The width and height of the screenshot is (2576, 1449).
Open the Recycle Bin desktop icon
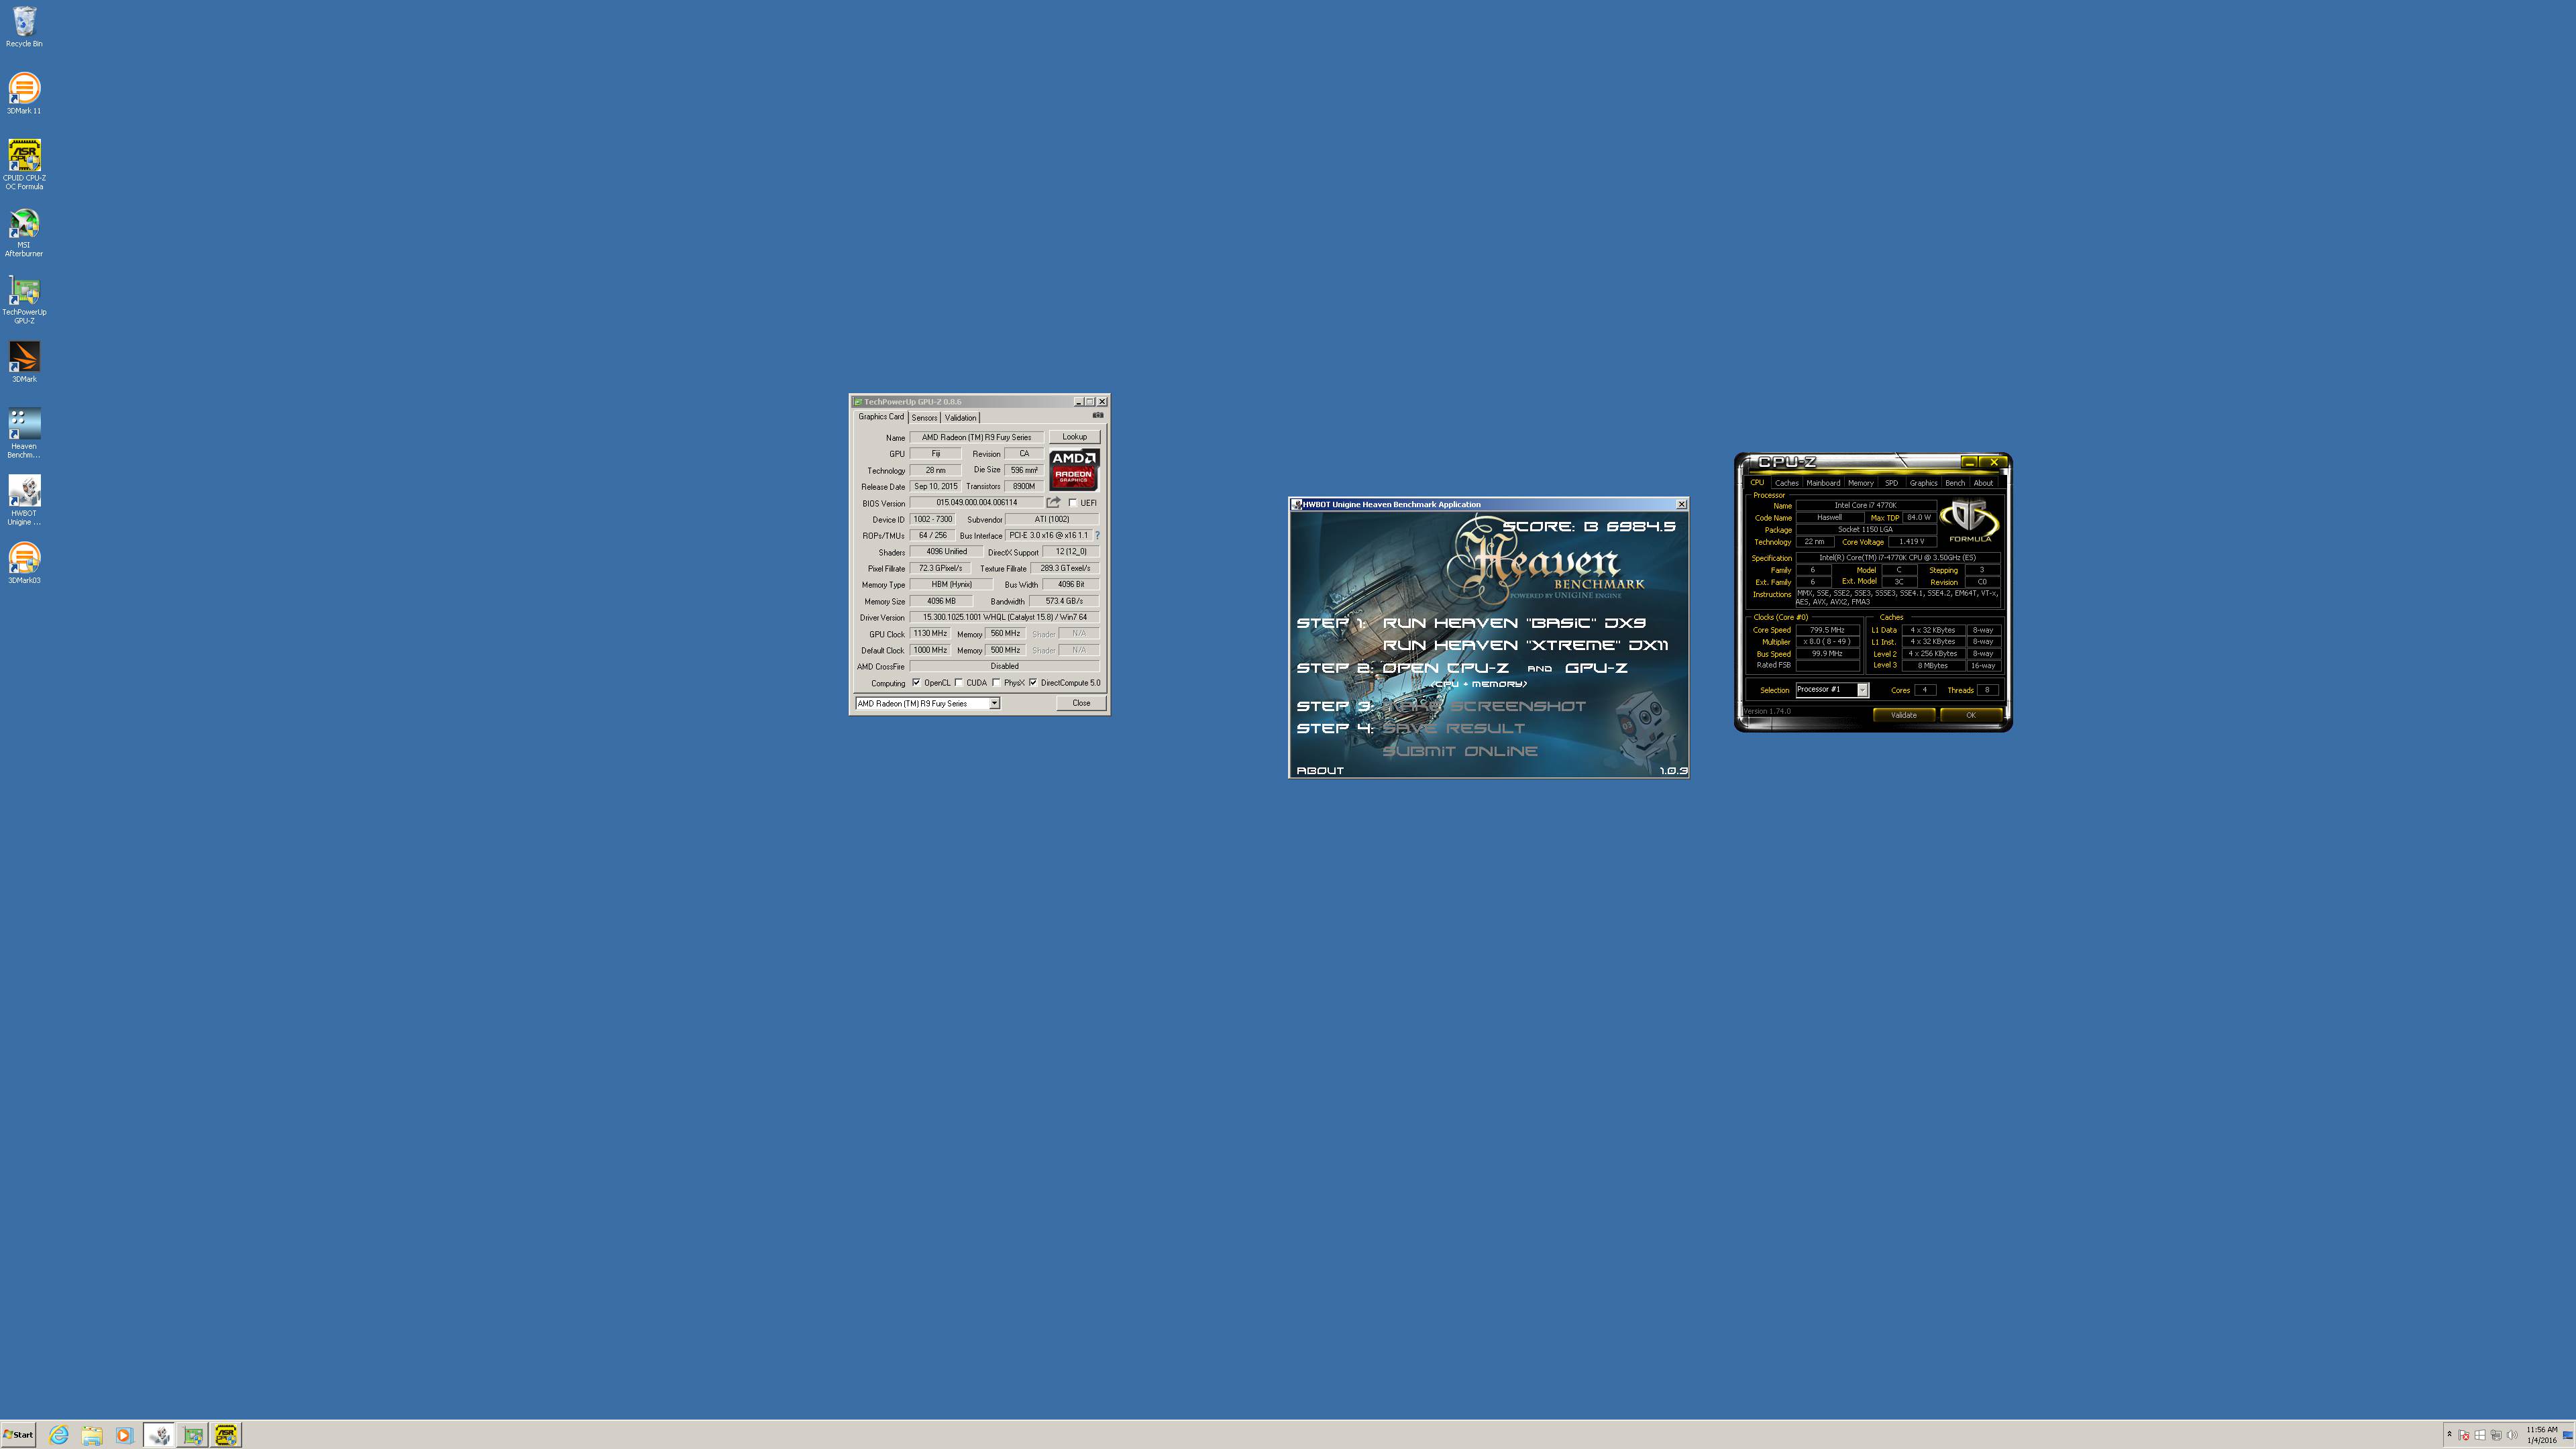coord(24,27)
